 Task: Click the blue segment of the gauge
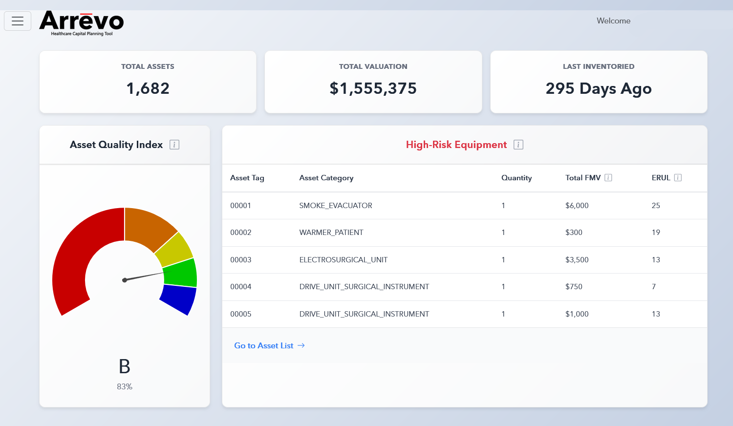(180, 298)
